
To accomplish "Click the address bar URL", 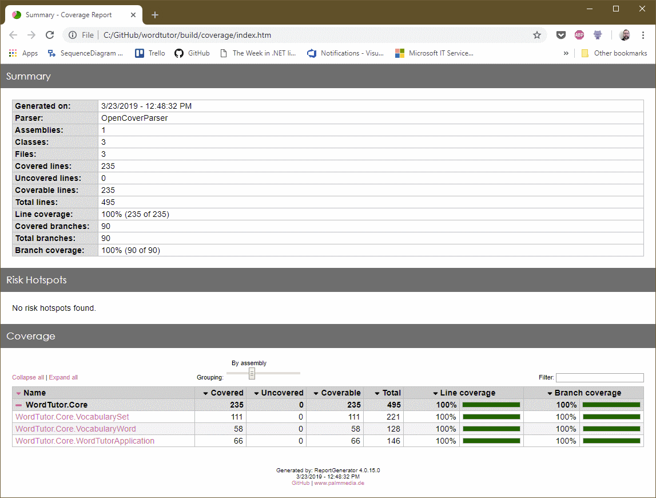I will [x=187, y=35].
